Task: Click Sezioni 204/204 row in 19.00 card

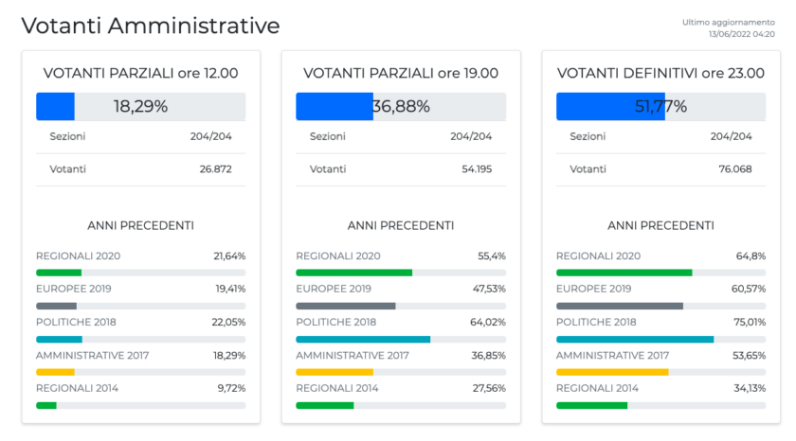Action: 400,136
